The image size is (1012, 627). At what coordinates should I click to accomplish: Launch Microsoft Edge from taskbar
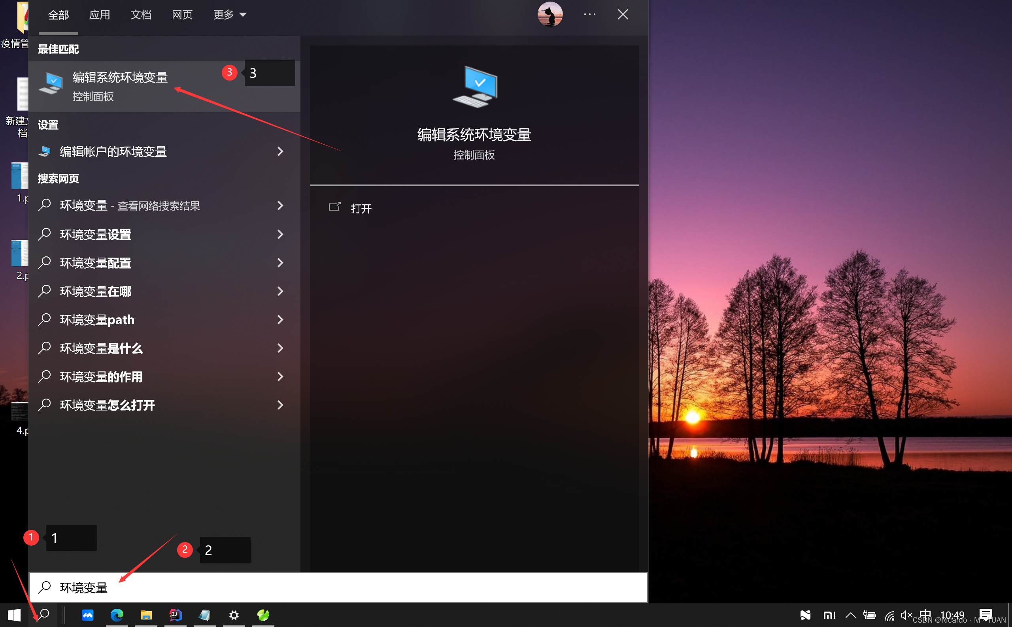click(117, 615)
